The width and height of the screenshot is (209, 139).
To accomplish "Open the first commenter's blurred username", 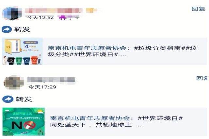I will click(x=54, y=11).
